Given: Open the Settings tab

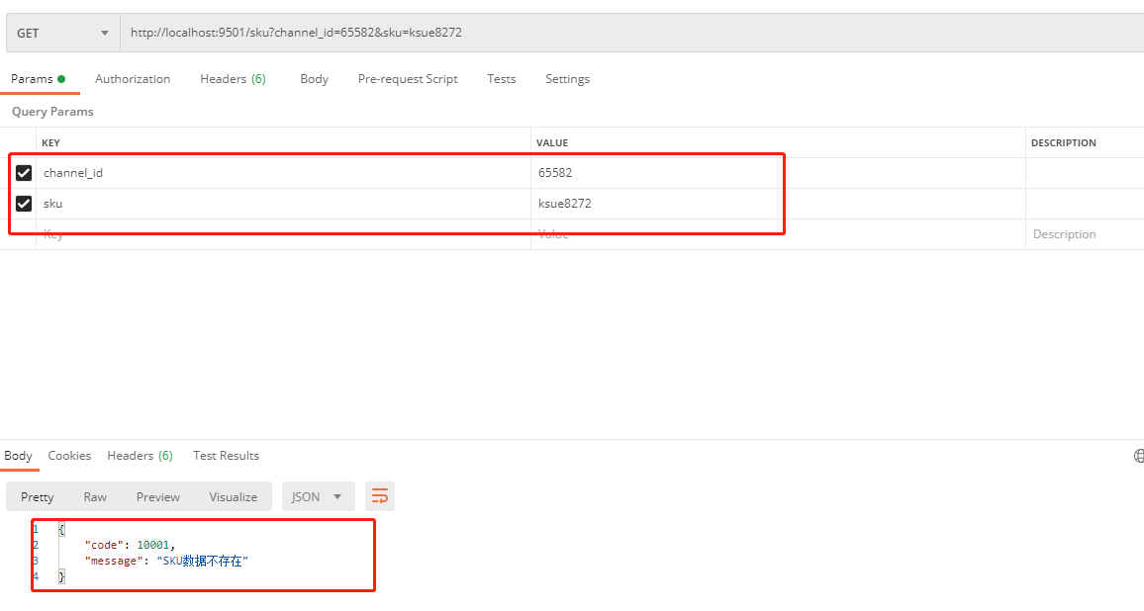Looking at the screenshot, I should pyautogui.click(x=567, y=79).
